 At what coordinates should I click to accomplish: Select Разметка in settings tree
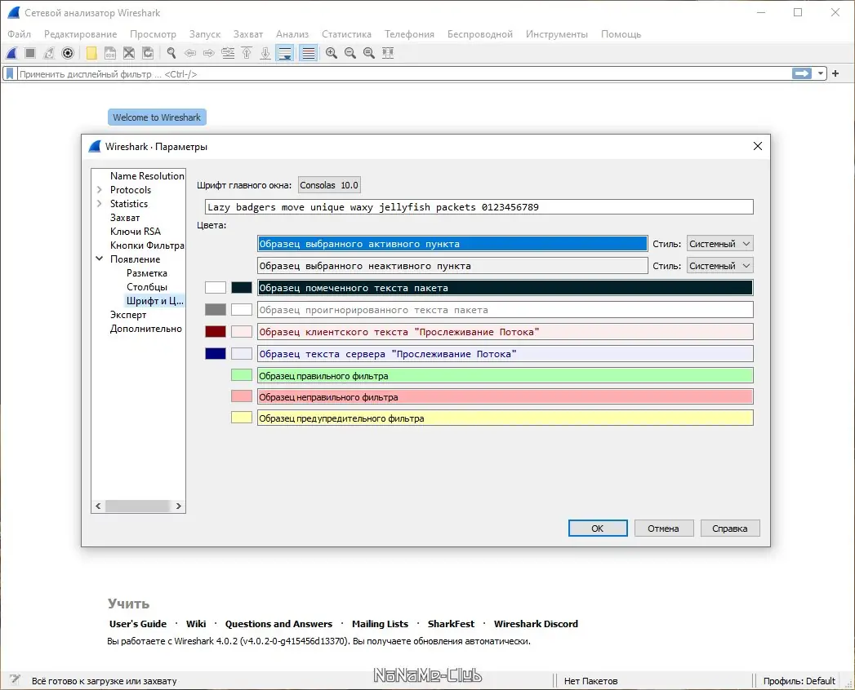[147, 273]
